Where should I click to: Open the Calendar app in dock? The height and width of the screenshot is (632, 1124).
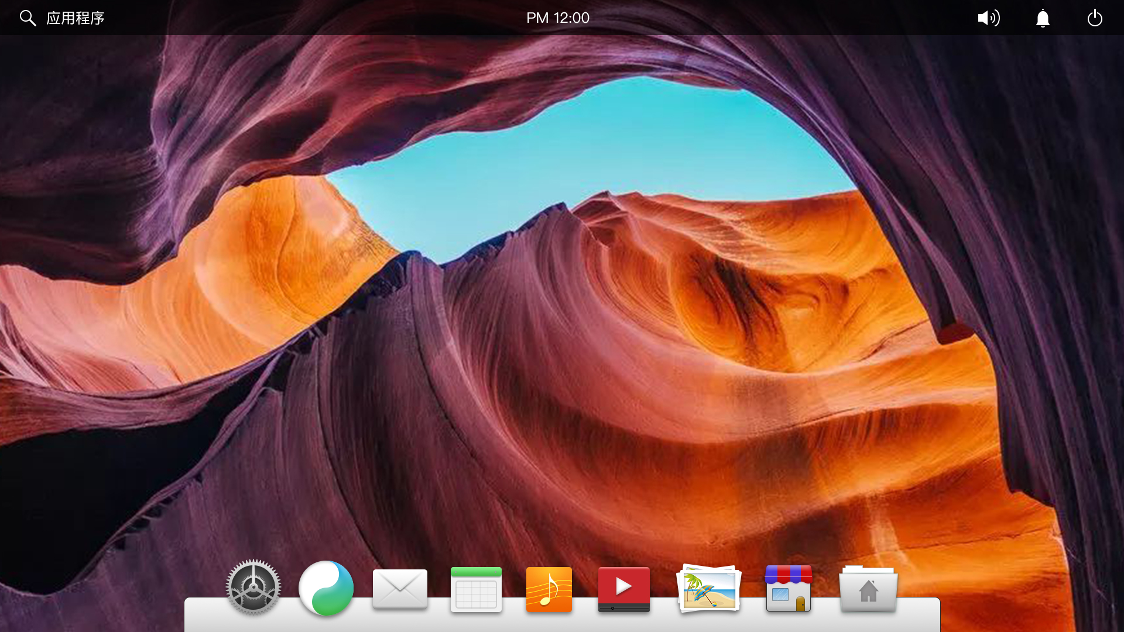[476, 590]
